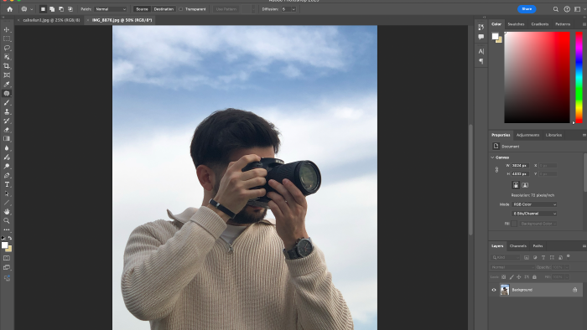Click Subtract from Selection mode button

click(61, 9)
